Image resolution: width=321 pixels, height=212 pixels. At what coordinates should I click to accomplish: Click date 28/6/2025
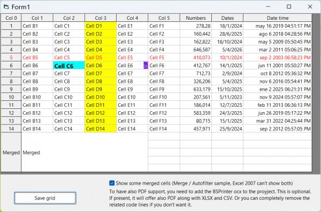(227, 34)
